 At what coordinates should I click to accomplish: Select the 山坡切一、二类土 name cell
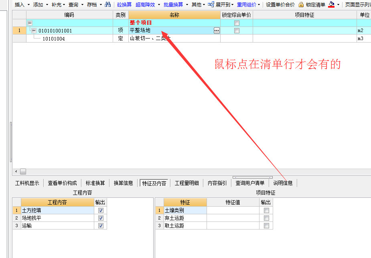point(174,39)
